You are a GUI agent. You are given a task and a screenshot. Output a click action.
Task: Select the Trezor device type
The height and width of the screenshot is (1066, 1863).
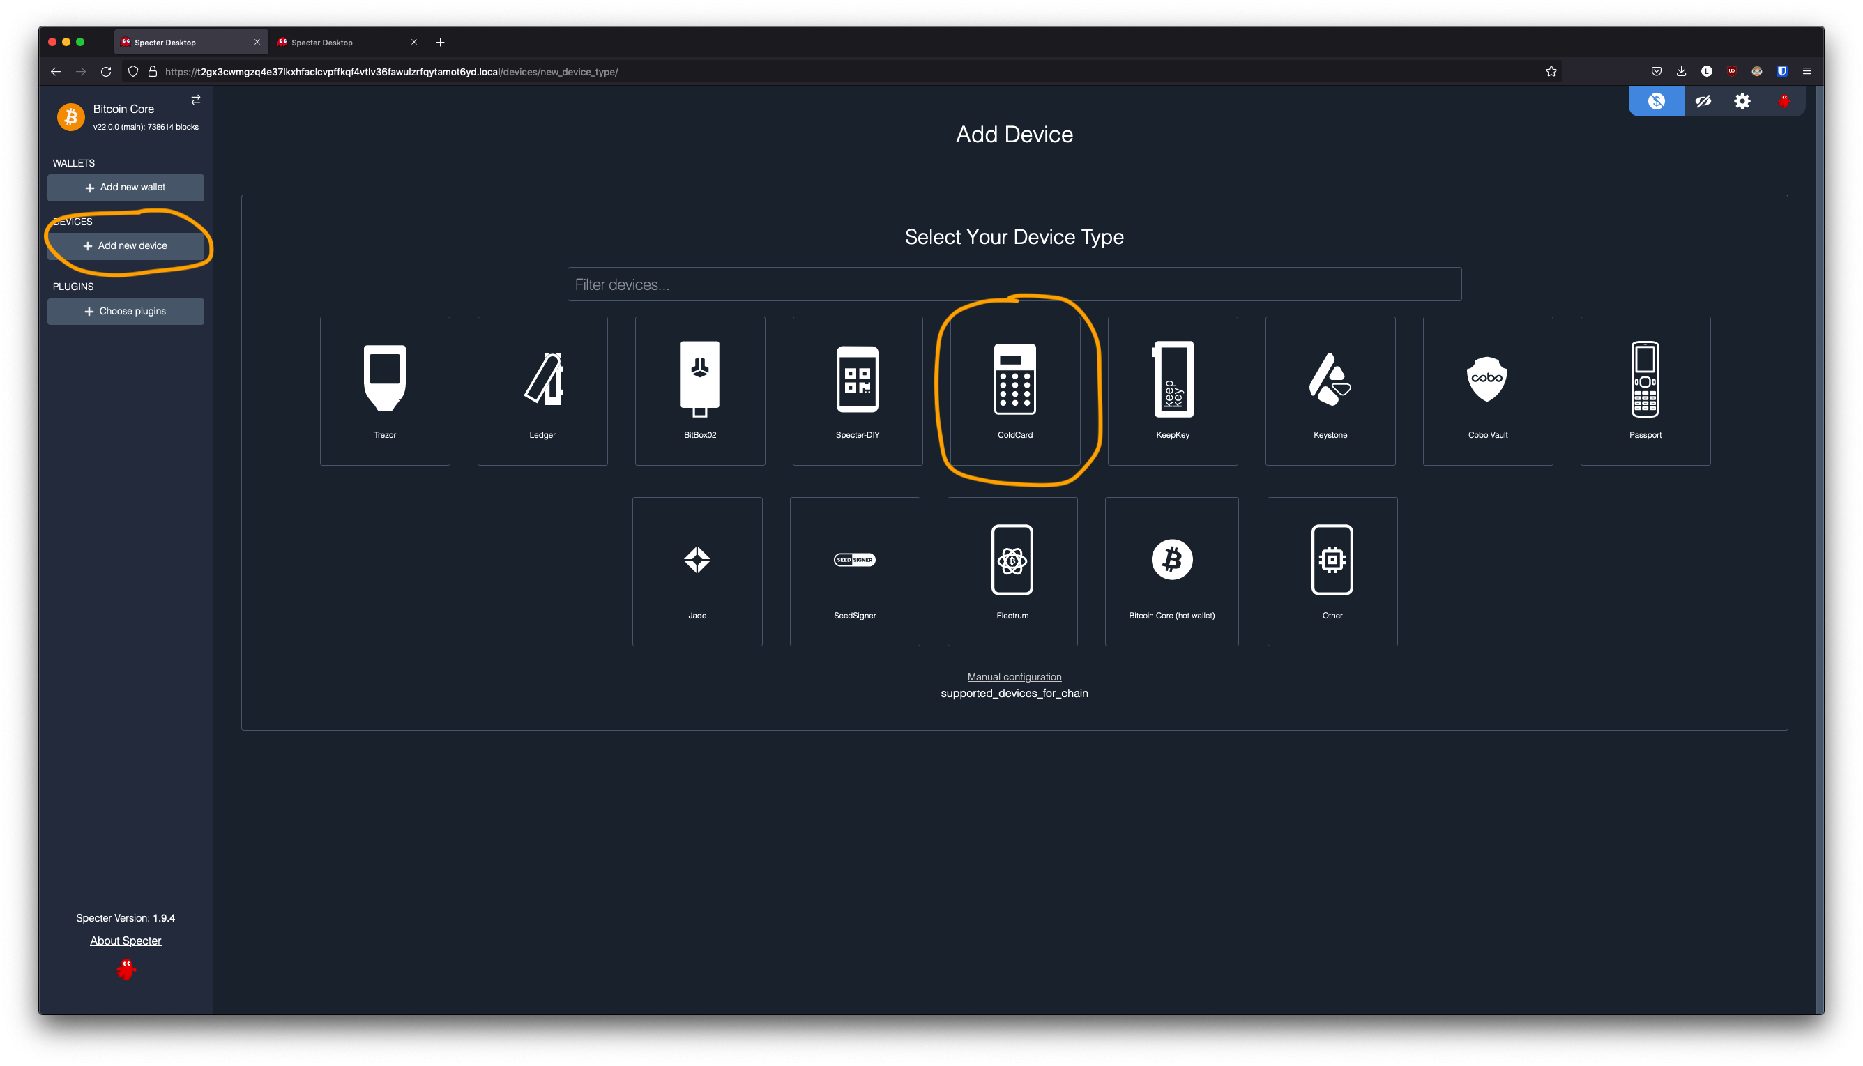[384, 390]
